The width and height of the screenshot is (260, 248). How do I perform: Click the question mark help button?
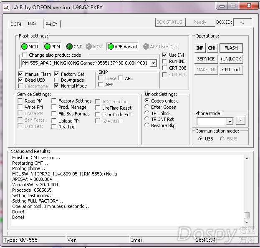(x=240, y=121)
